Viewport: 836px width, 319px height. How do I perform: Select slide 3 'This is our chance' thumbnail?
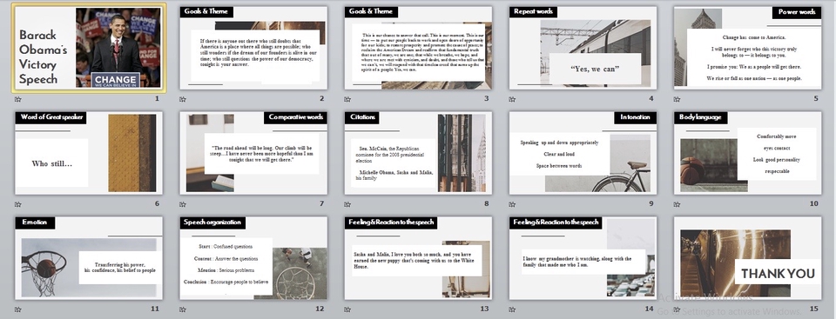click(x=418, y=48)
